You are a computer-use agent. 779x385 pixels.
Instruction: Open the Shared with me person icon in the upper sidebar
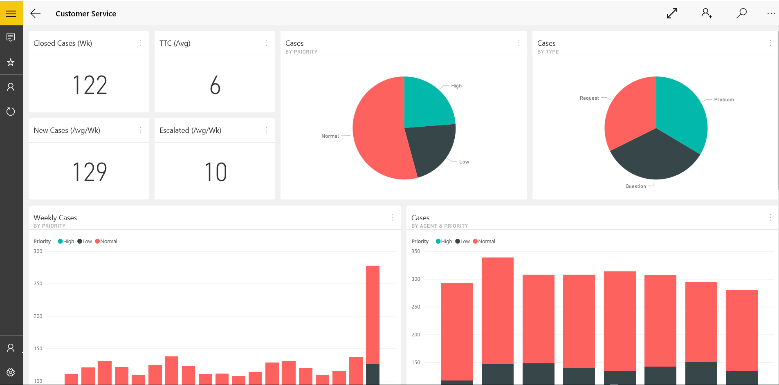click(11, 87)
